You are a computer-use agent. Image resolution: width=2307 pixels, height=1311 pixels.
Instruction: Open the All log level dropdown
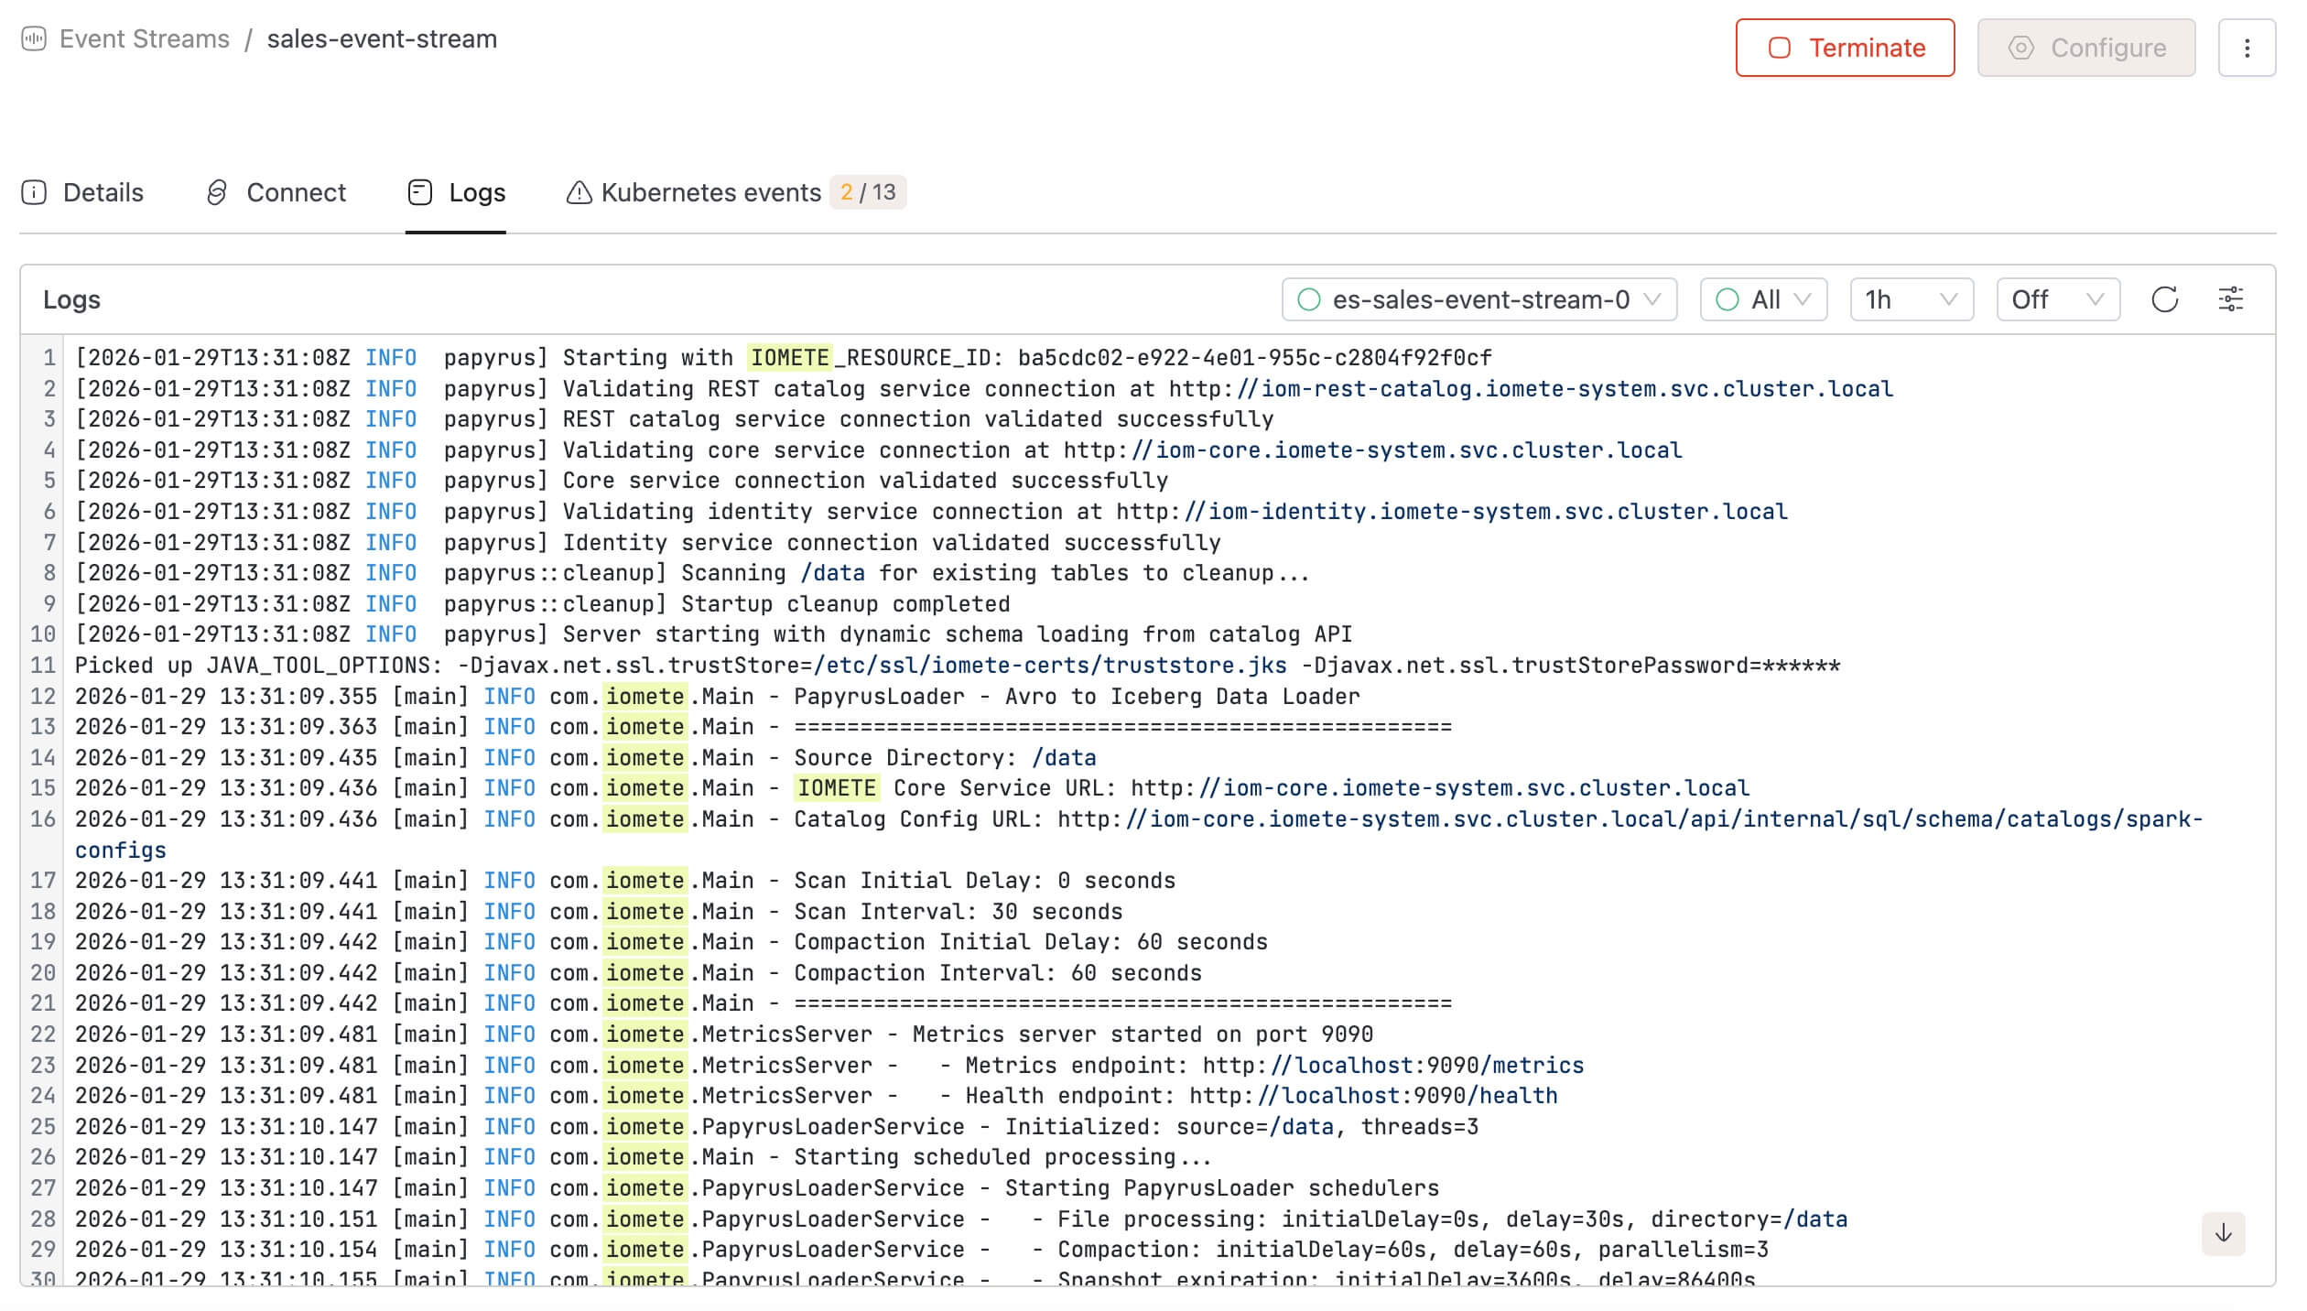(x=1763, y=299)
